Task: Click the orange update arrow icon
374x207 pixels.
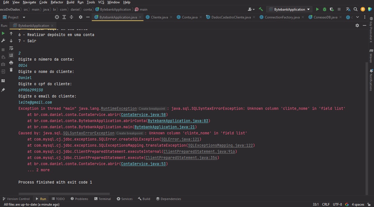Action: point(363,9)
